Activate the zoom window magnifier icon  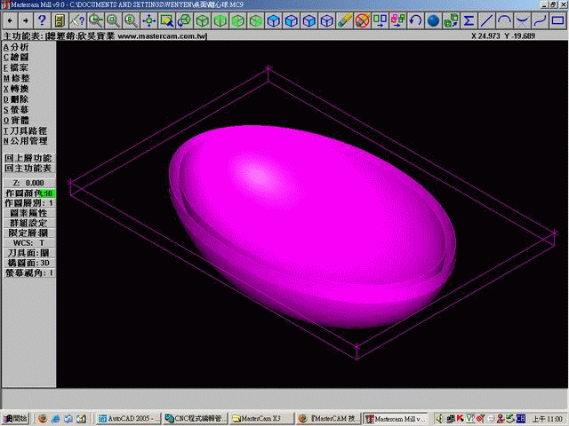click(113, 20)
